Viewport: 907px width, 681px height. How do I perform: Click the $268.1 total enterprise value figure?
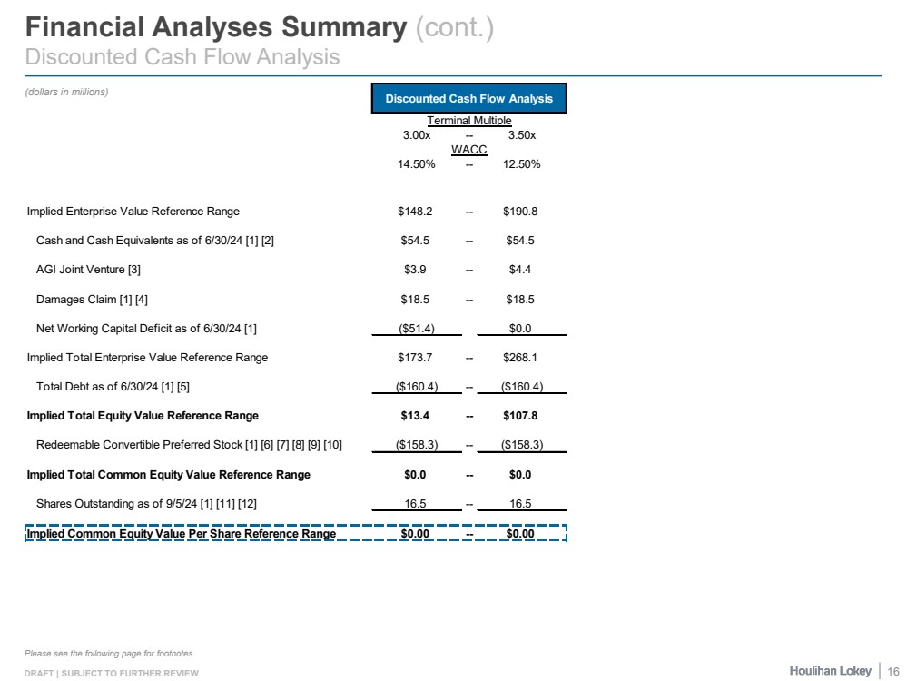(521, 357)
